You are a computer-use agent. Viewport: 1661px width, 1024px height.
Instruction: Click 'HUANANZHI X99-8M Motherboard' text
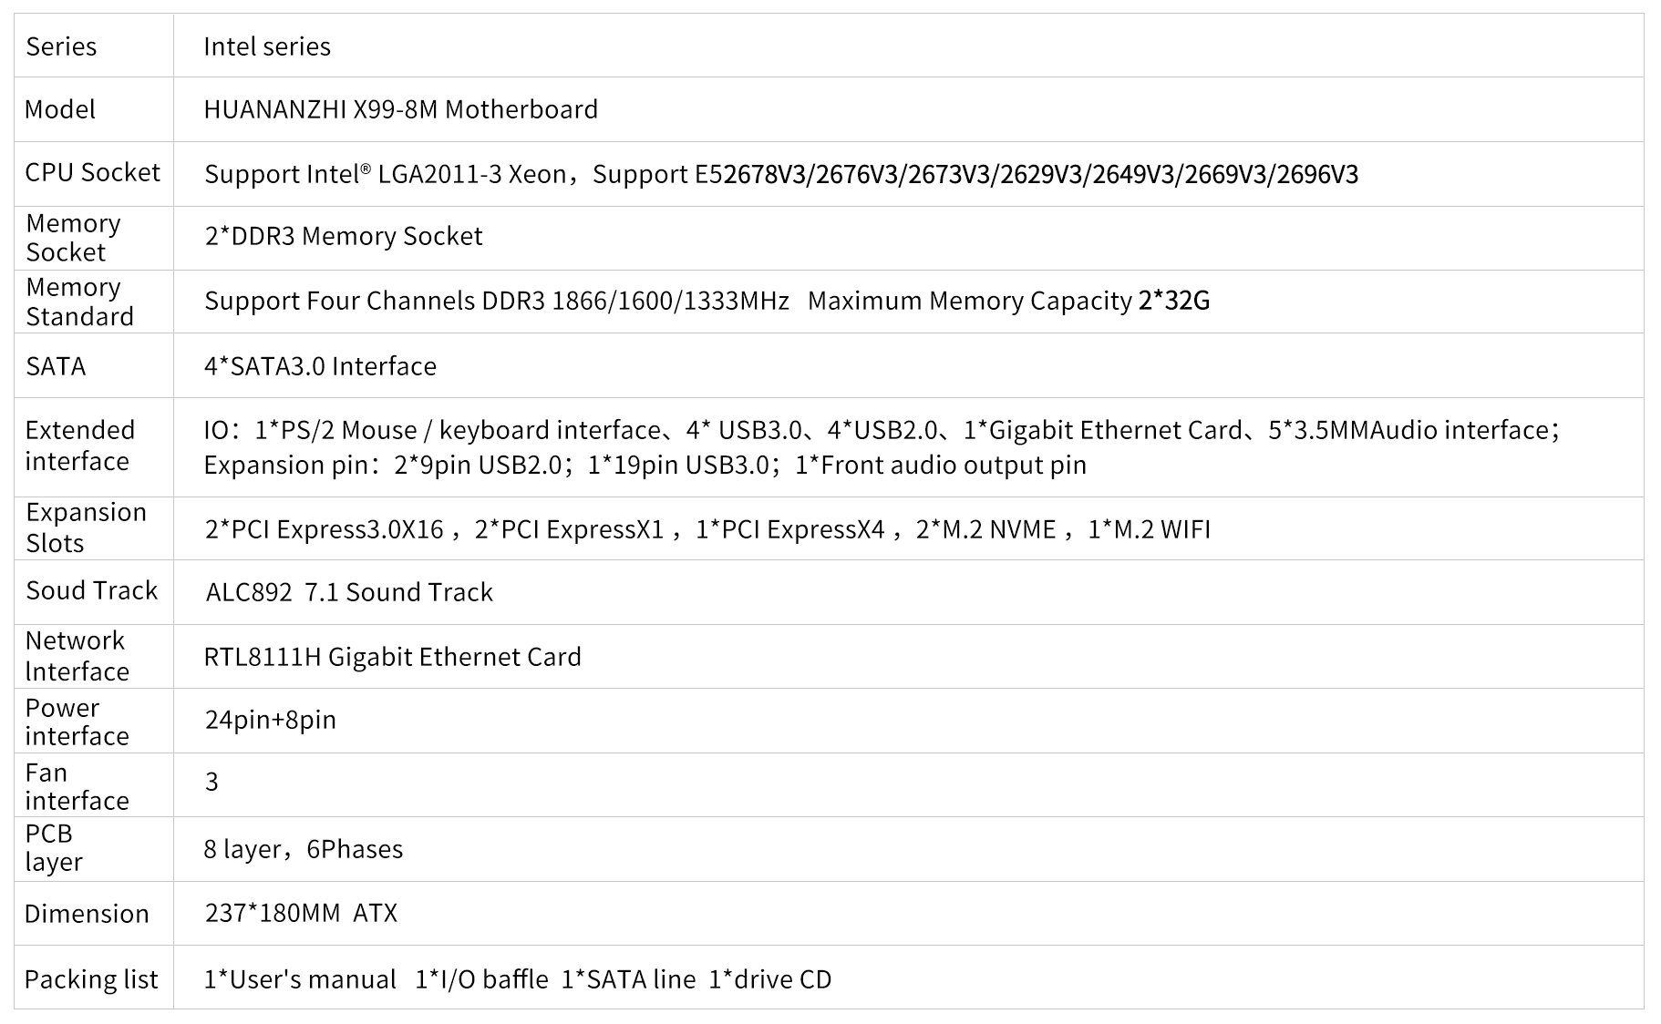click(400, 109)
